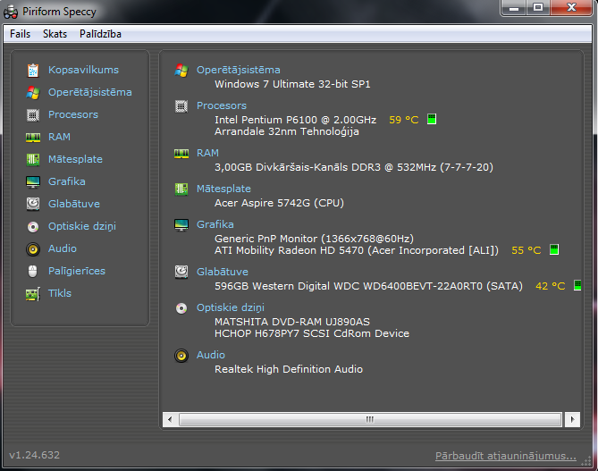Click the motherboard icon in the summary panel

(181, 189)
